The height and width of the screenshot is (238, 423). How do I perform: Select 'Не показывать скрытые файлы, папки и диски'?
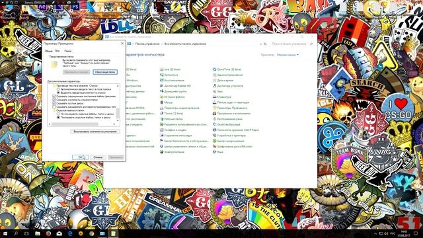click(58, 114)
